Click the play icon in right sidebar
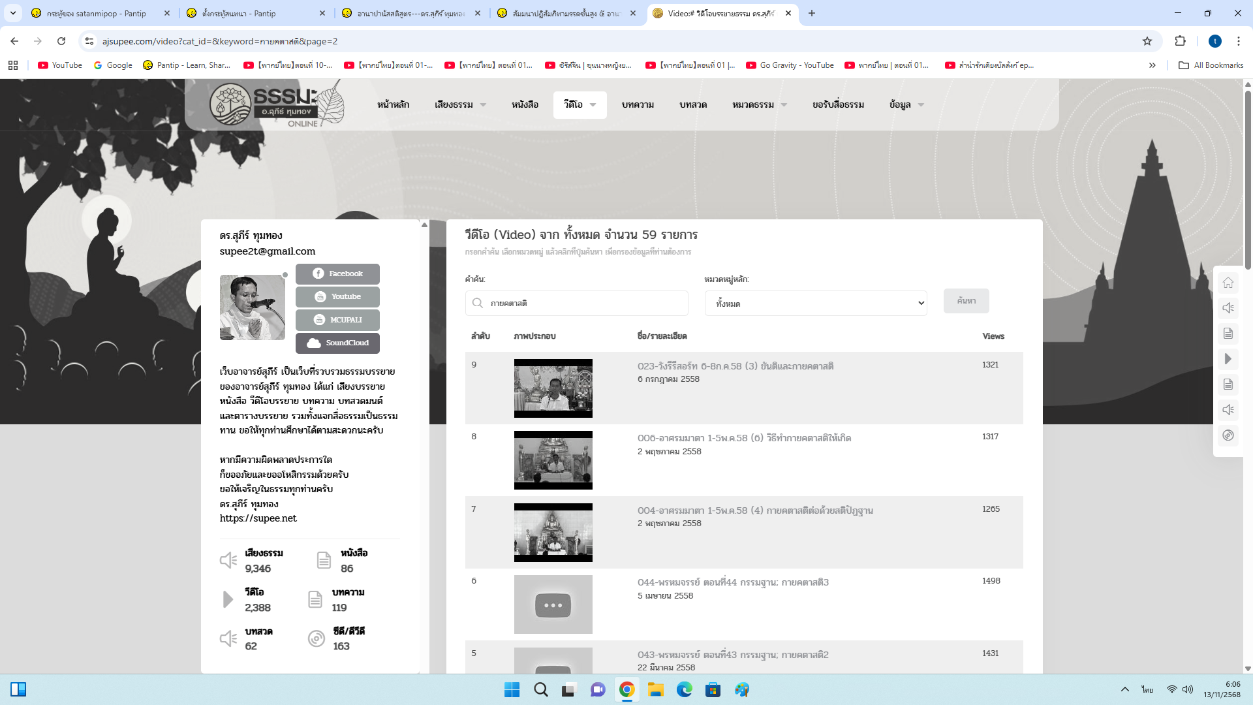 pos(1228,359)
